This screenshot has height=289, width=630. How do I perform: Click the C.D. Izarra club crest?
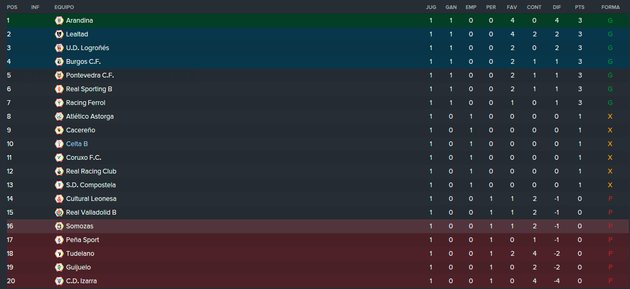click(59, 281)
